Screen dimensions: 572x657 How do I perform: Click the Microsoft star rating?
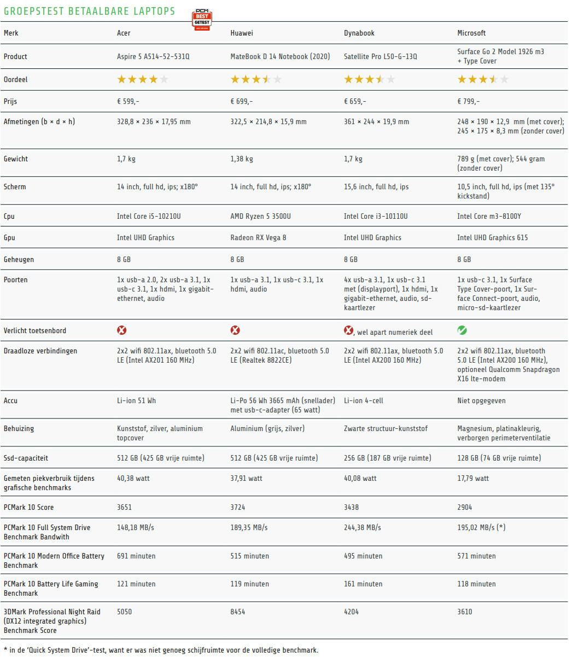[483, 80]
